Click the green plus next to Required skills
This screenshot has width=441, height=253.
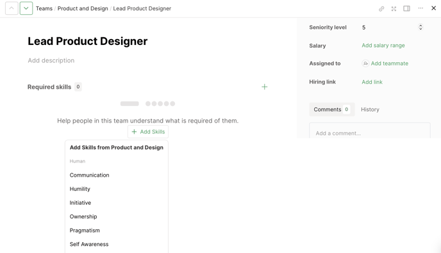264,87
